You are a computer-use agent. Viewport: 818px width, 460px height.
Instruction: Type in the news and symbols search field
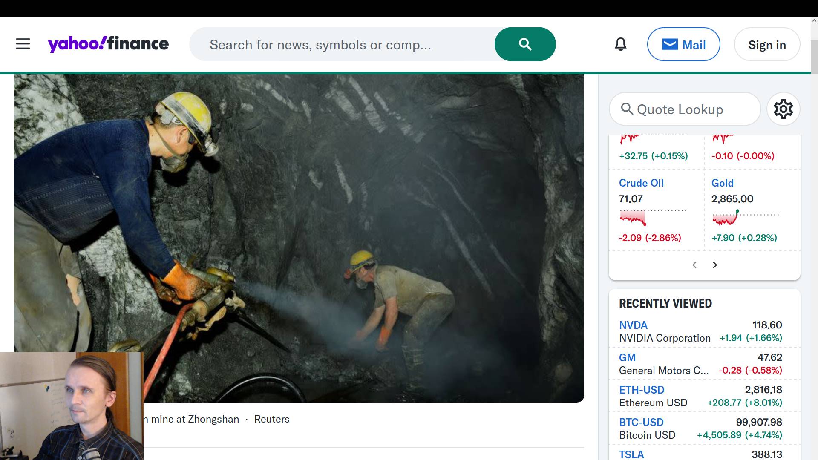click(341, 44)
